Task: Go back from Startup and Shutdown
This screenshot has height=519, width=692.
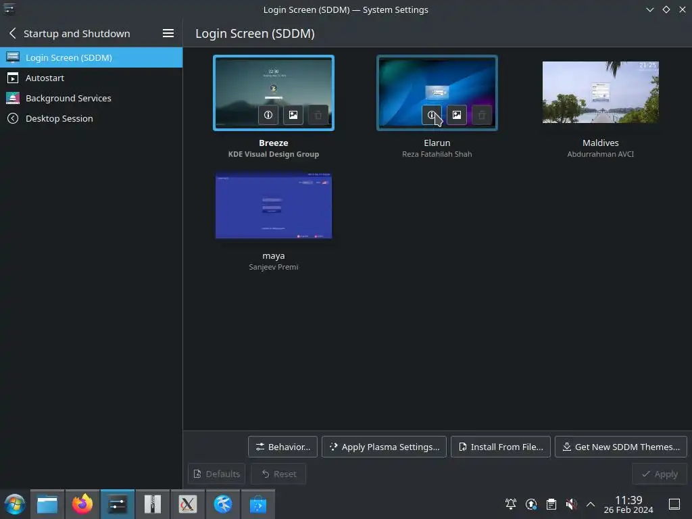Action: (13, 33)
